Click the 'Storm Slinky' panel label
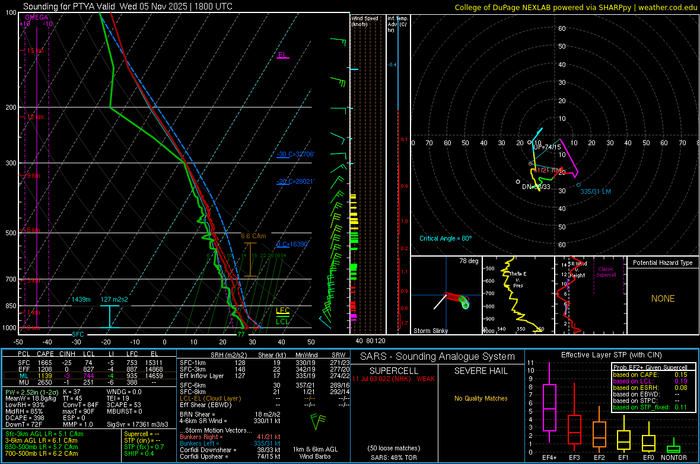 click(x=431, y=331)
